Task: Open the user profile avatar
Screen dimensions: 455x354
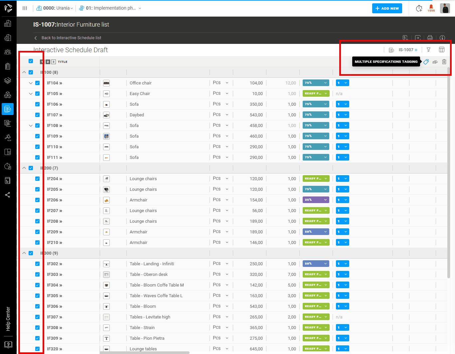Action: click(445, 8)
